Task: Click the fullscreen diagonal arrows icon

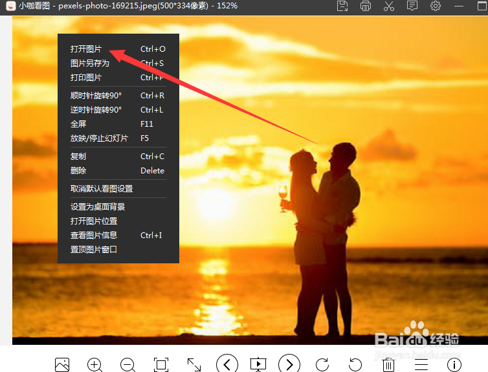Action: click(194, 364)
